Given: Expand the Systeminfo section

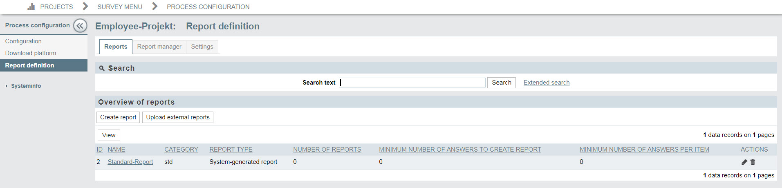Looking at the screenshot, I should click(x=26, y=86).
